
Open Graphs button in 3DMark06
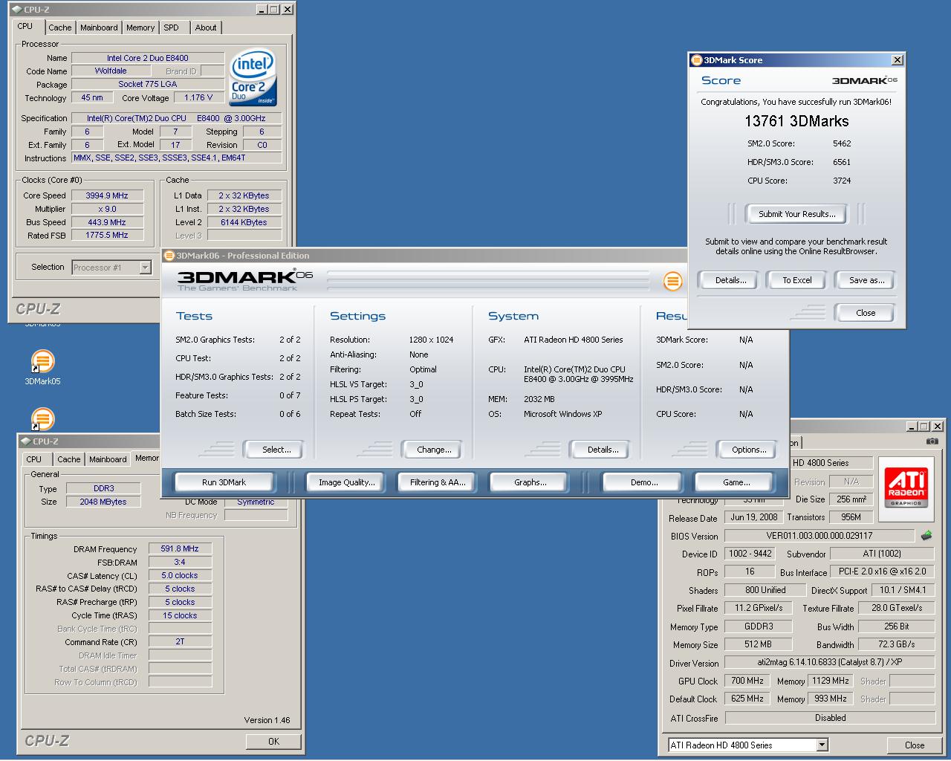(x=530, y=482)
